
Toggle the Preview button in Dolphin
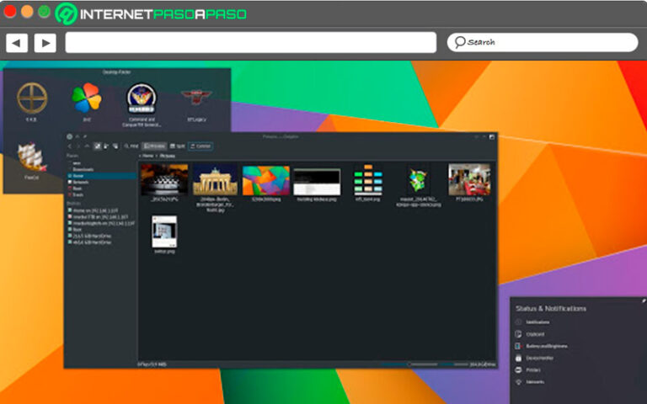tap(155, 146)
